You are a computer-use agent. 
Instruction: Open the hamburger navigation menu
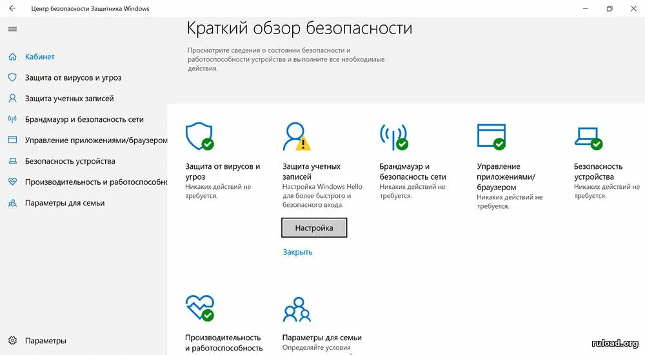point(13,29)
